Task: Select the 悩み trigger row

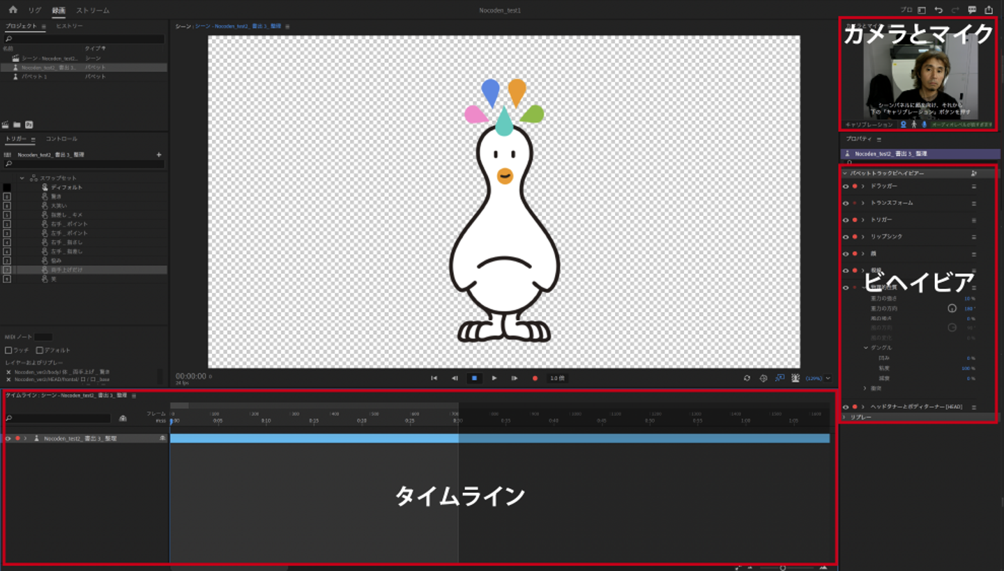Action: click(x=84, y=260)
